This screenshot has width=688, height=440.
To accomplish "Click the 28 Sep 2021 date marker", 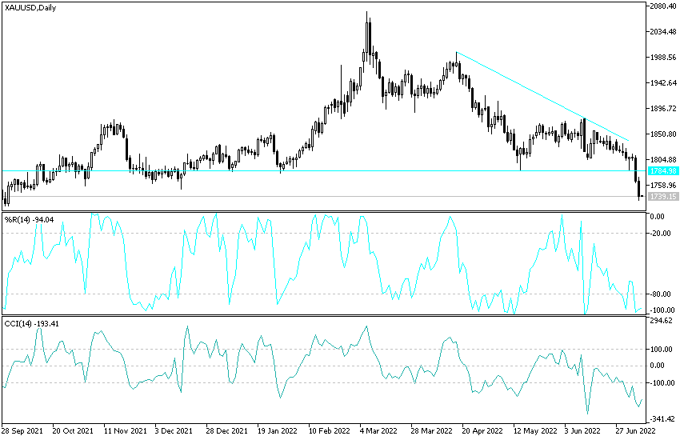I will click(x=22, y=430).
